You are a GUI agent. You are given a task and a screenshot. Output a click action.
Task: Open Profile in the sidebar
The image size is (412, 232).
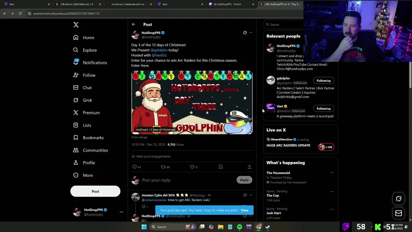[84, 163]
